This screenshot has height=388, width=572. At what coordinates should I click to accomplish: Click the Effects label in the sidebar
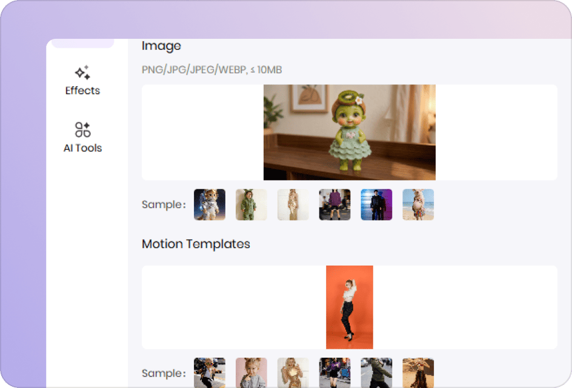[x=82, y=91]
